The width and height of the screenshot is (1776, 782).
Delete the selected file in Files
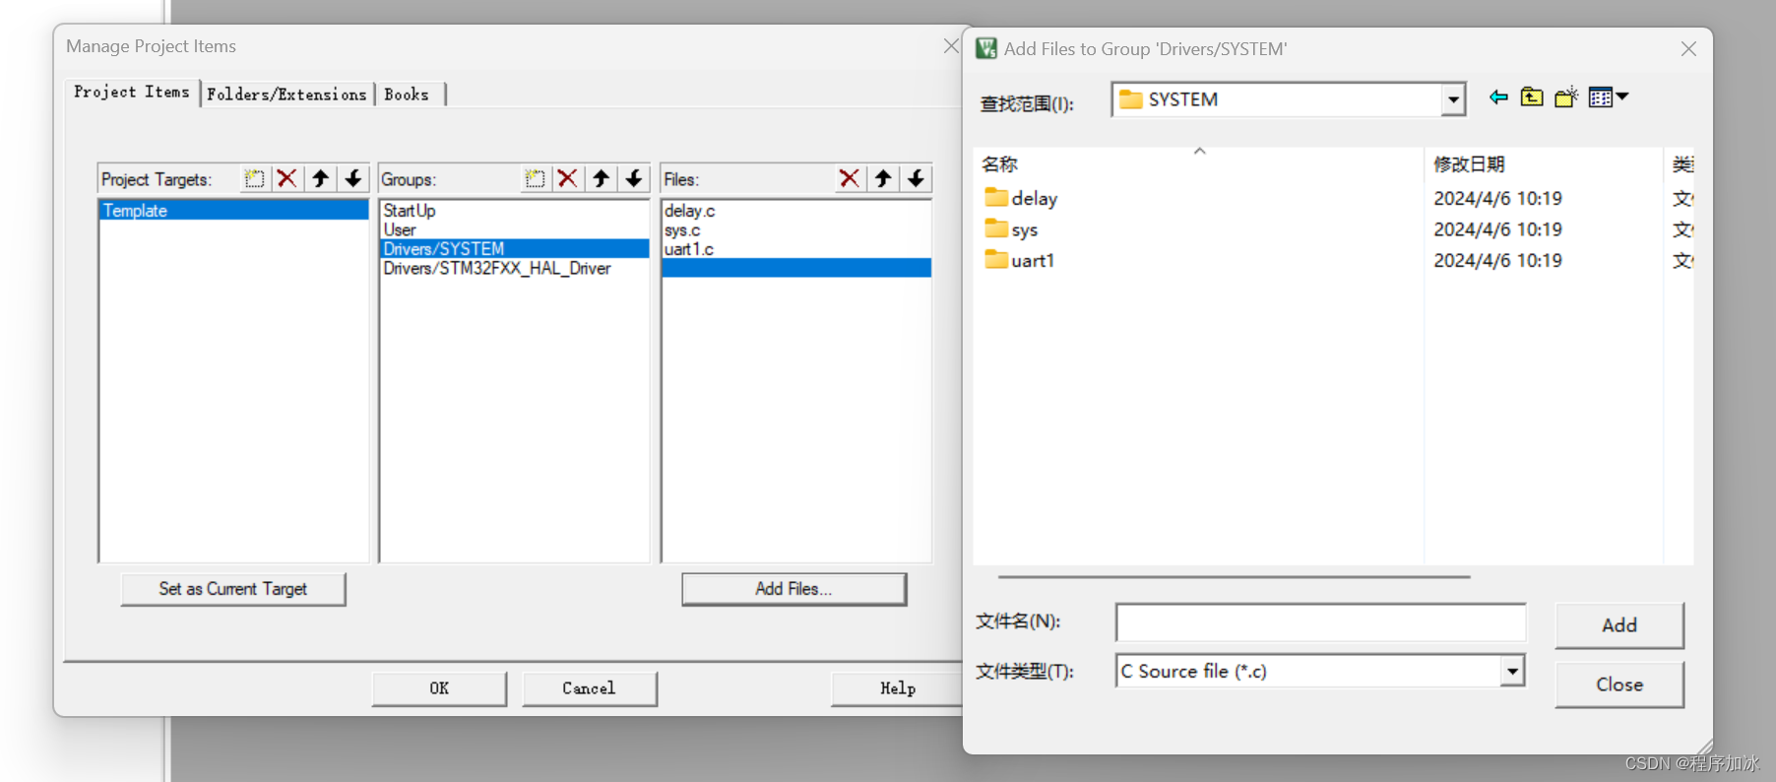tap(849, 178)
